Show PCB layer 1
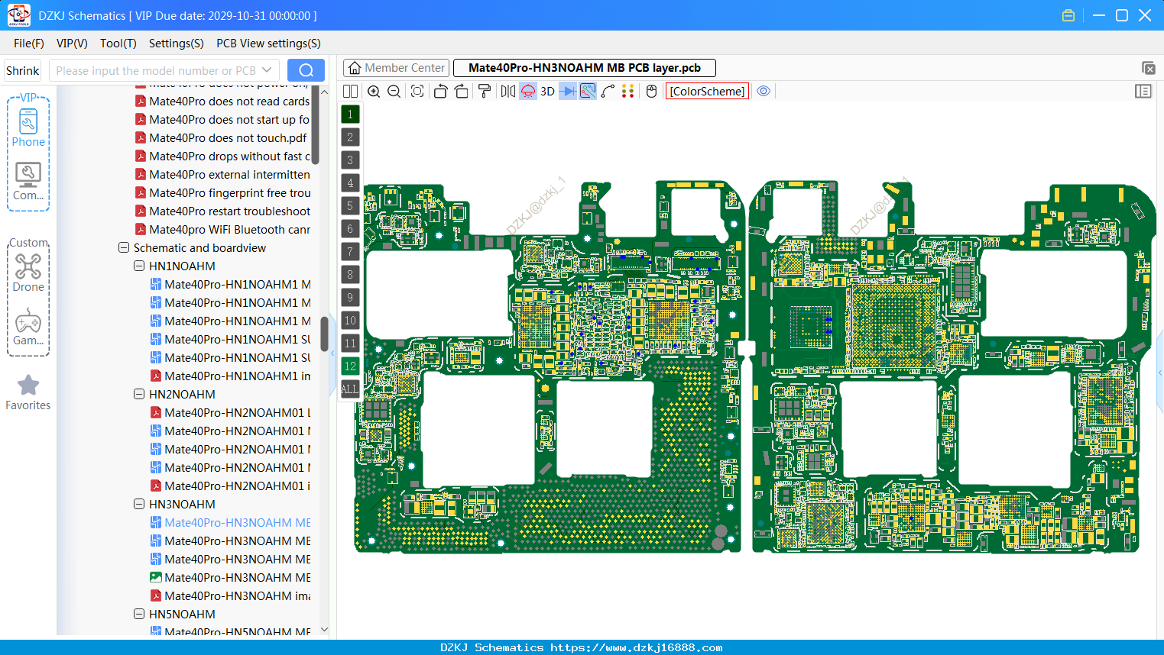 (x=350, y=115)
